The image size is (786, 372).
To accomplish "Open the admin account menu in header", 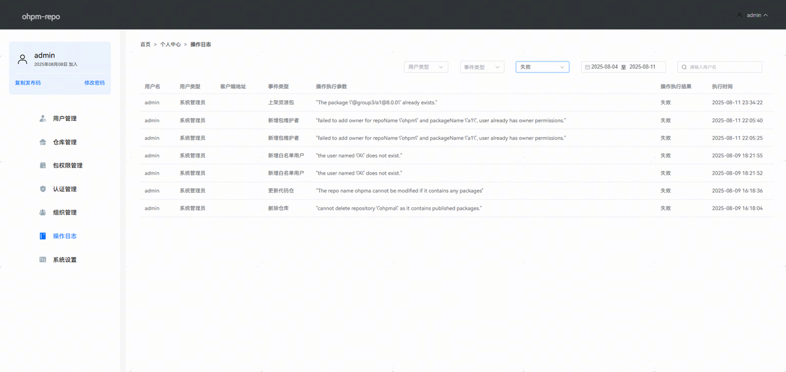I will point(752,15).
